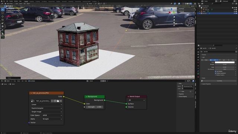Image resolution: width=238 pixels, height=134 pixels.
Task: Switch to rendered viewport shading
Action: coord(191,4)
